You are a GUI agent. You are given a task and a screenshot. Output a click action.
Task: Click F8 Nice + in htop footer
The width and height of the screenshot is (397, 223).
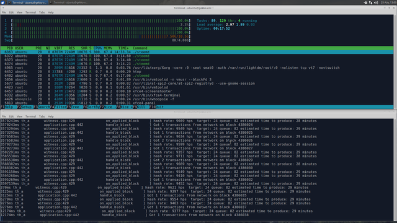coord(125,107)
